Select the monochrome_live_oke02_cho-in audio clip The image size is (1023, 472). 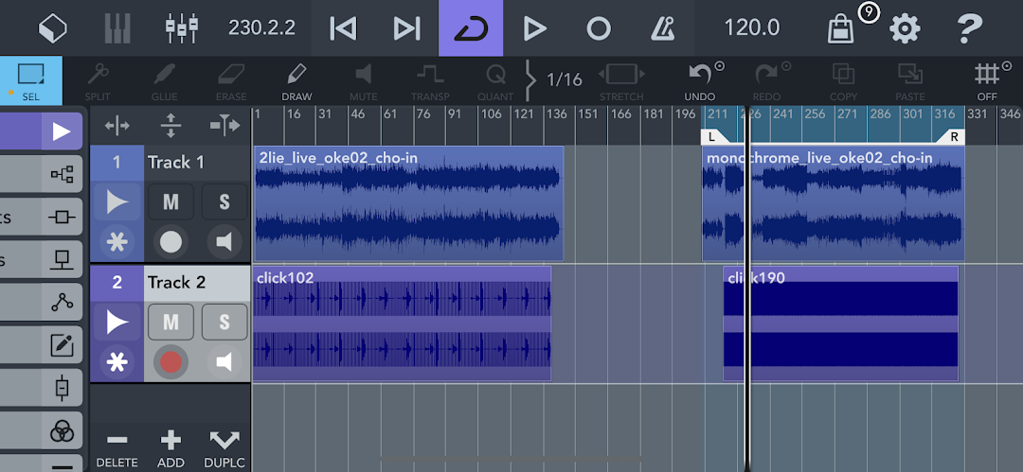click(834, 203)
